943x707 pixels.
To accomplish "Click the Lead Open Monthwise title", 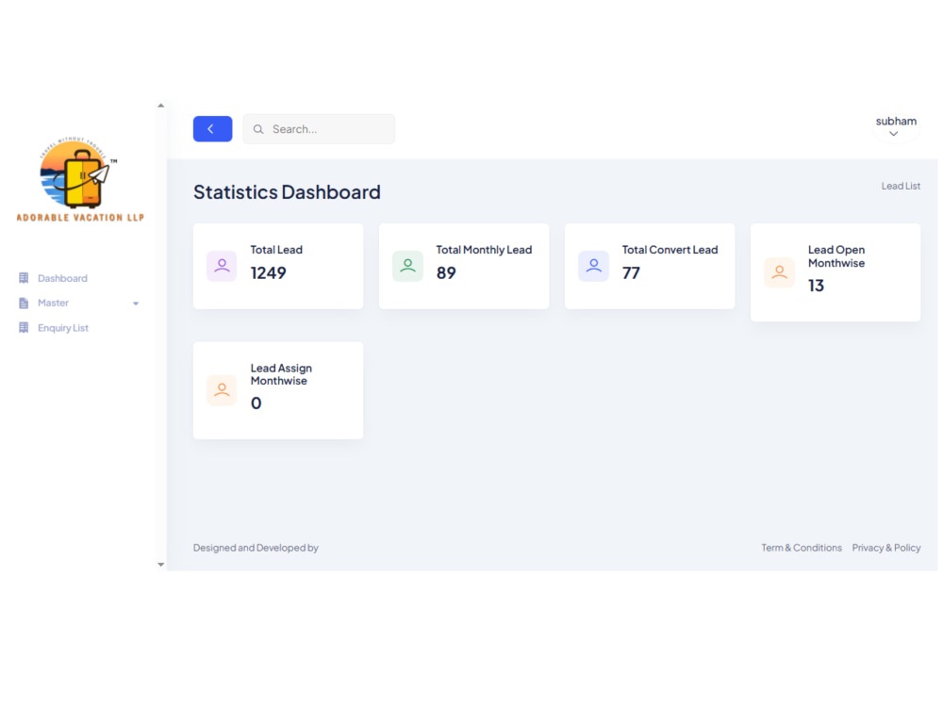I will click(x=836, y=256).
